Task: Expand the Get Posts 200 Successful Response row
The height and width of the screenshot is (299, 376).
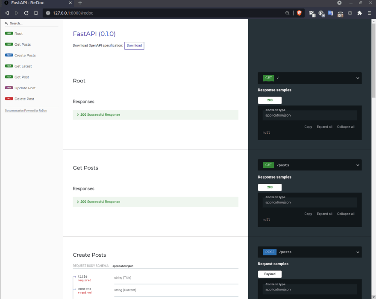Action: pyautogui.click(x=156, y=202)
